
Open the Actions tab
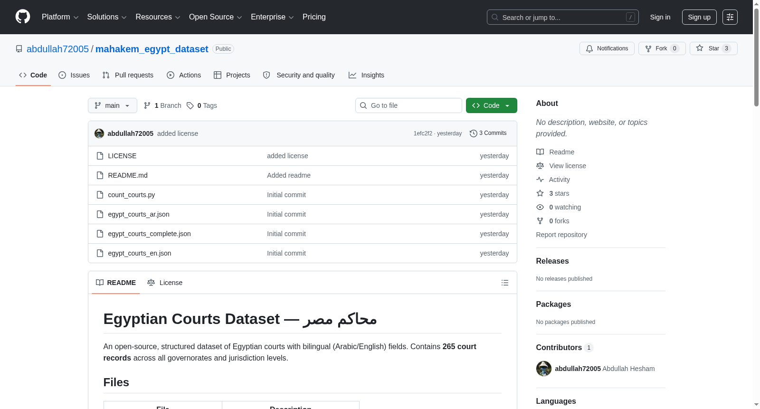(184, 75)
